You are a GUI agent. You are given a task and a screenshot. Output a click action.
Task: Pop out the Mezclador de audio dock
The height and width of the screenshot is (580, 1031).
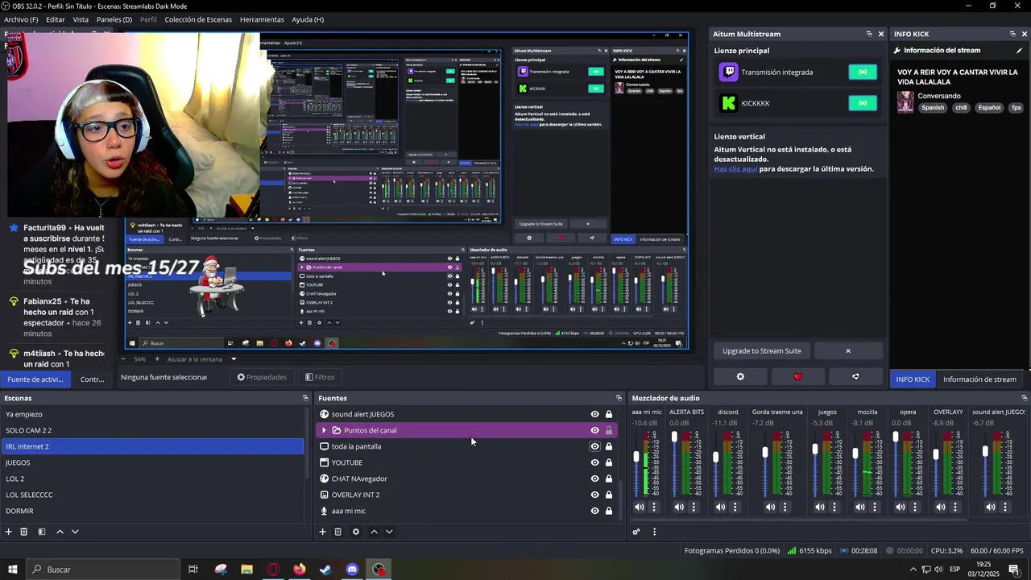pyautogui.click(x=1024, y=398)
